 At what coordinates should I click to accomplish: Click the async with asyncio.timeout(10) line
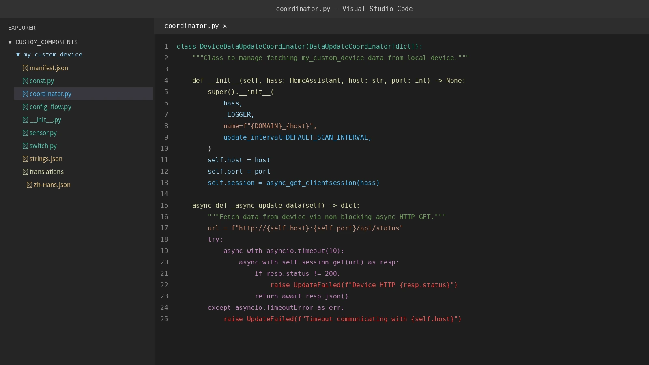(x=284, y=251)
